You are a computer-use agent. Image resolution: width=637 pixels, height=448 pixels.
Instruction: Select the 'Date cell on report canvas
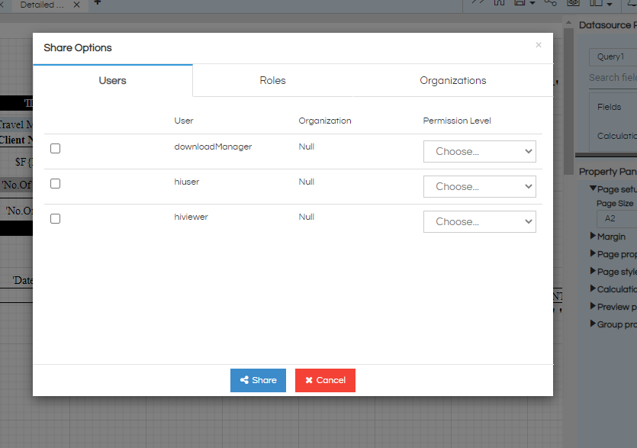(x=22, y=280)
